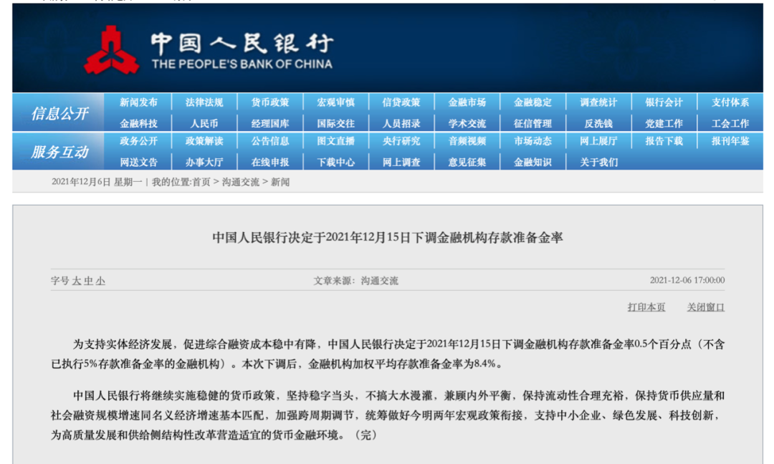Click the People's Bank of China logo emblem

(111, 51)
